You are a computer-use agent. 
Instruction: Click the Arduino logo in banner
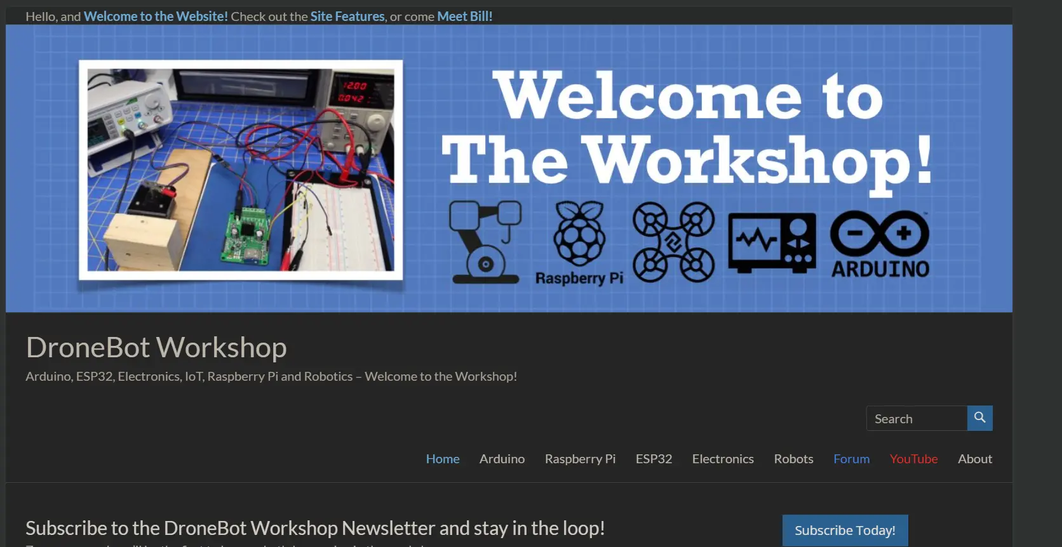pos(880,244)
